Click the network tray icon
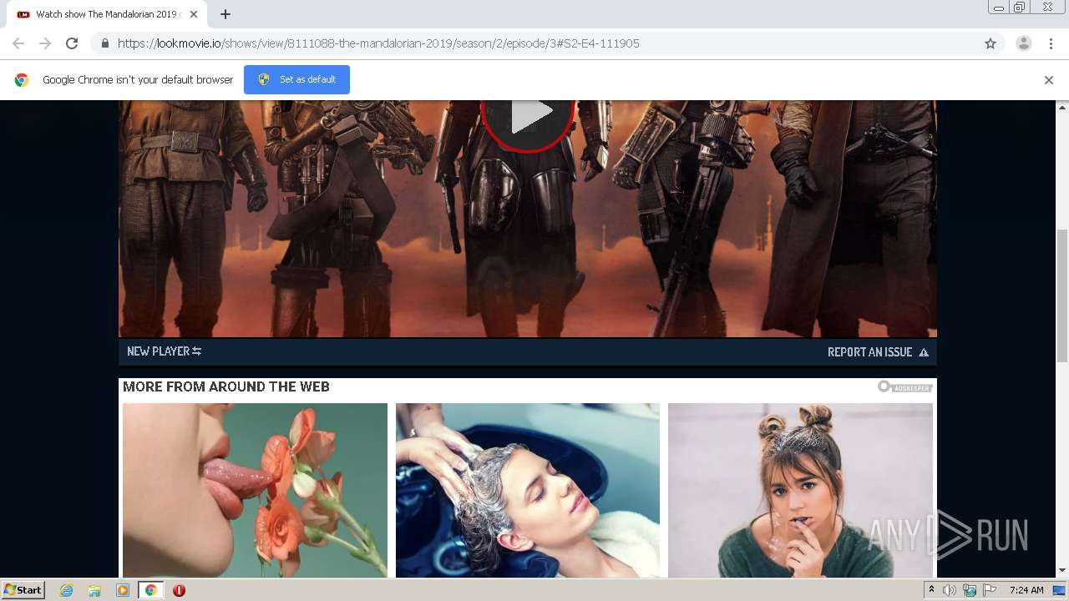This screenshot has width=1069, height=601. (x=970, y=590)
